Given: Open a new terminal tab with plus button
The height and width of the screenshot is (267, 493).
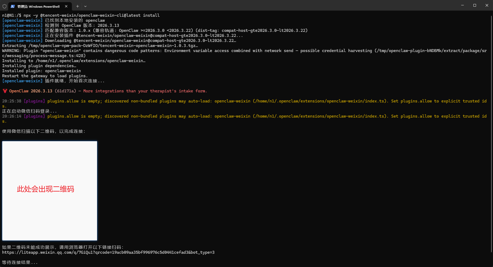Looking at the screenshot, I should point(77,6).
